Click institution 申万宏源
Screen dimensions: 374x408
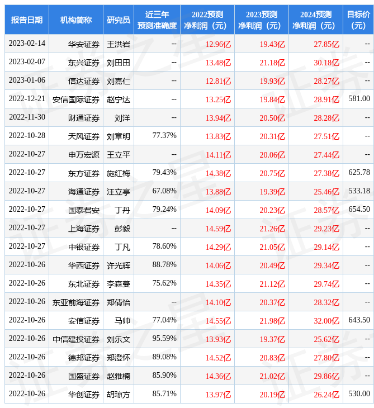point(84,155)
